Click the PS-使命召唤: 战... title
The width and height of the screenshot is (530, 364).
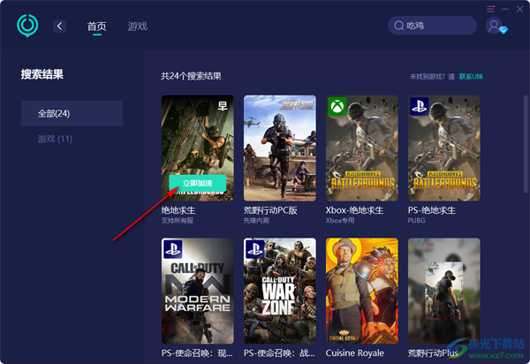tap(279, 353)
